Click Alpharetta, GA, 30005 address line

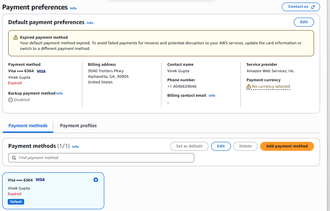[108, 76]
